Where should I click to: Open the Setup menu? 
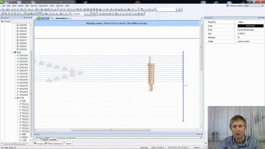(21, 5)
